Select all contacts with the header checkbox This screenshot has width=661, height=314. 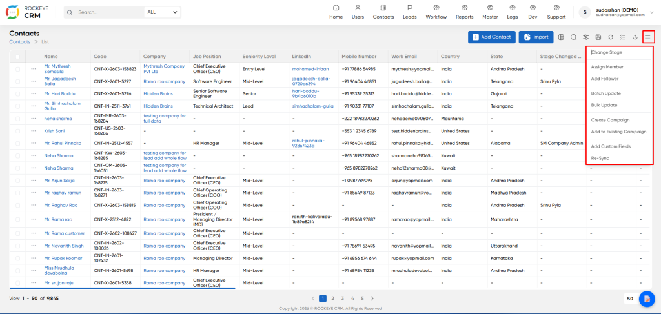[17, 56]
